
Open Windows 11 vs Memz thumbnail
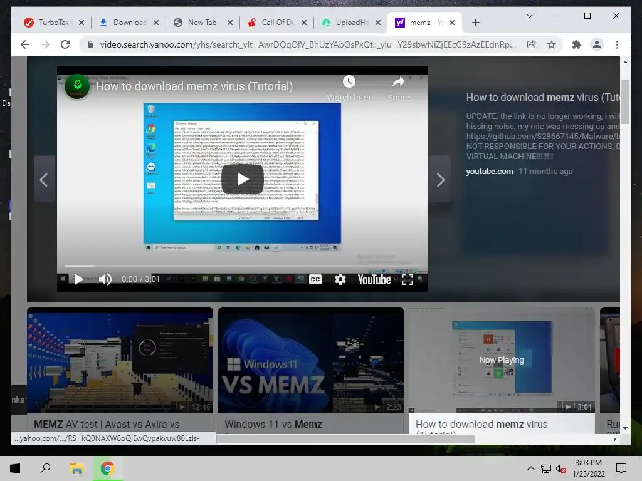(311, 360)
